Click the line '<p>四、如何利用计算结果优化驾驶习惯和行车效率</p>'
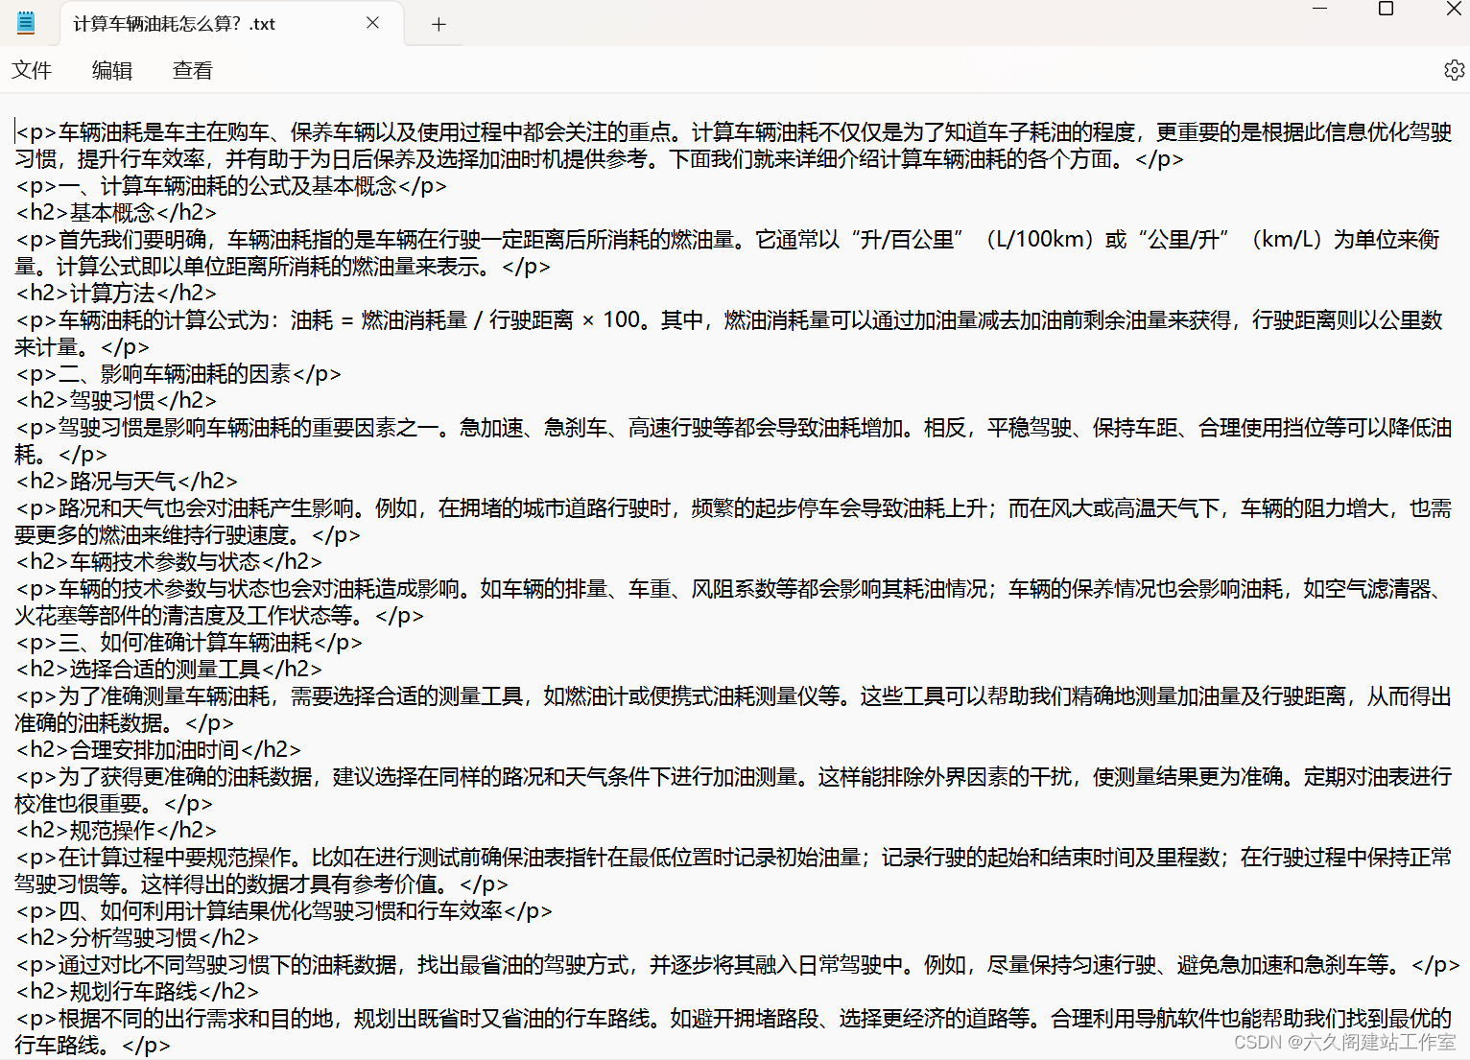This screenshot has height=1060, width=1470. 284,911
